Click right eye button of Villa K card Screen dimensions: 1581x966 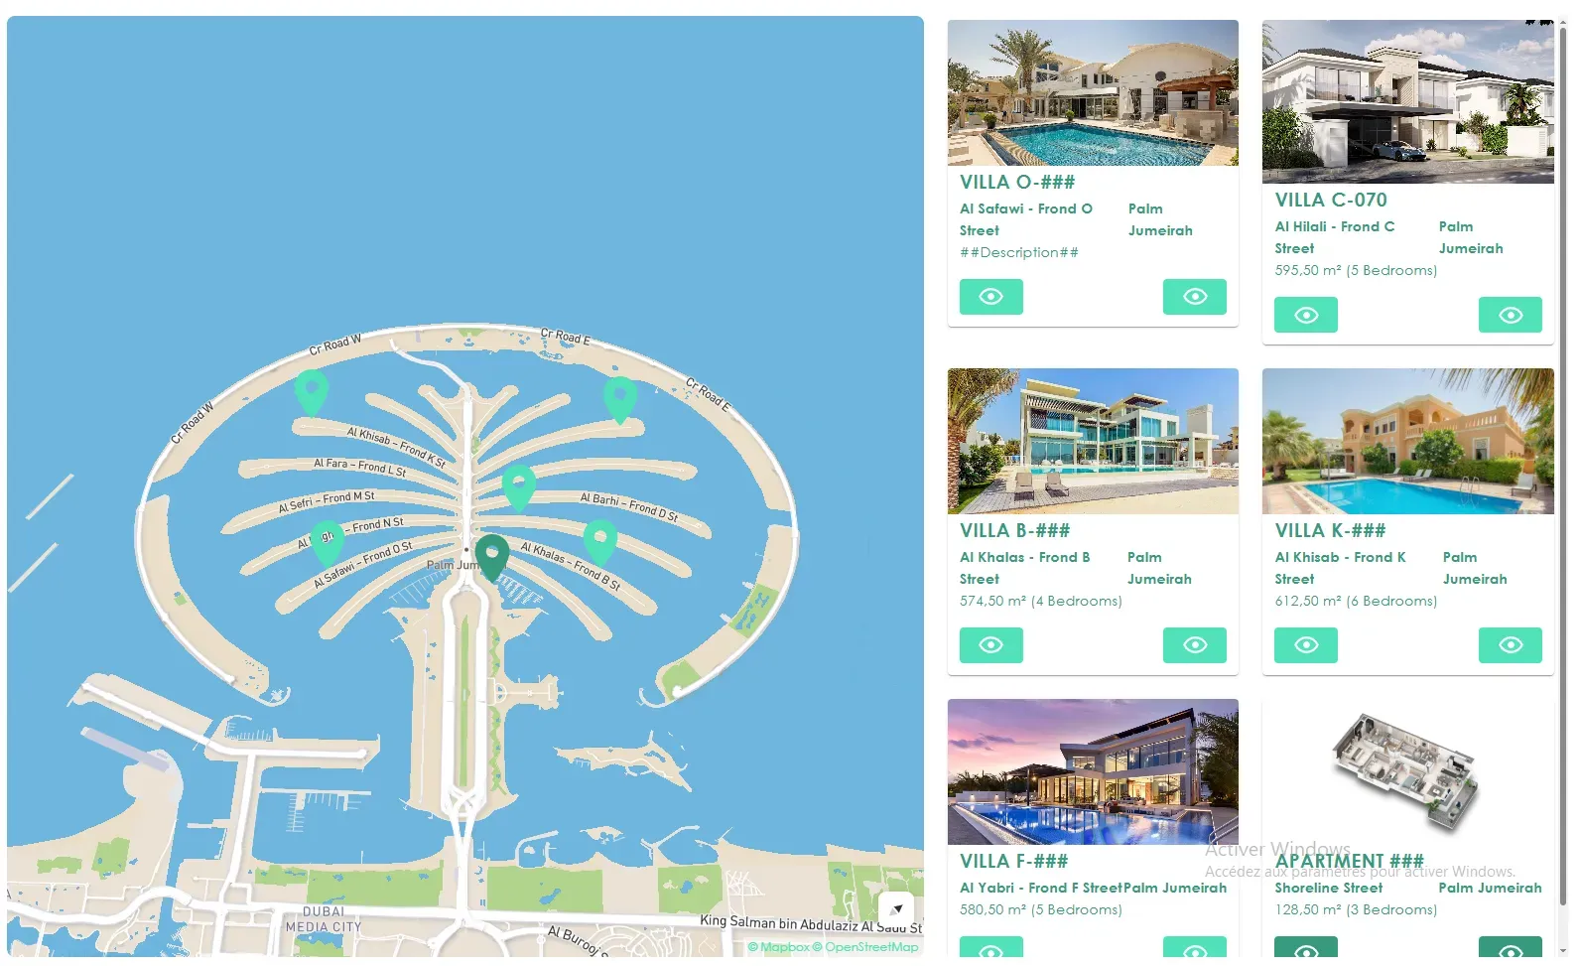pyautogui.click(x=1510, y=645)
